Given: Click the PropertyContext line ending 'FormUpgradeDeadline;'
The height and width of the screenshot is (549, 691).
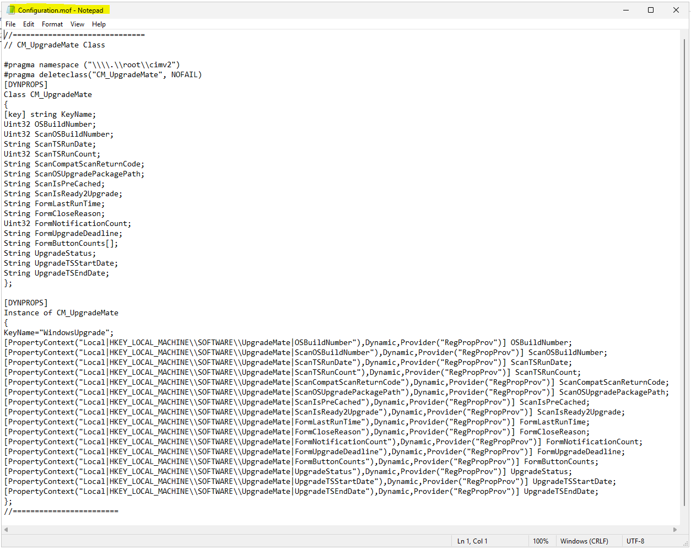Looking at the screenshot, I should click(315, 452).
